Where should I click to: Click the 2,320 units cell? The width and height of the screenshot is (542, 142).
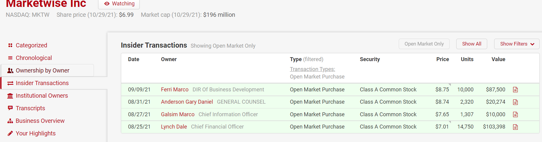pyautogui.click(x=467, y=102)
